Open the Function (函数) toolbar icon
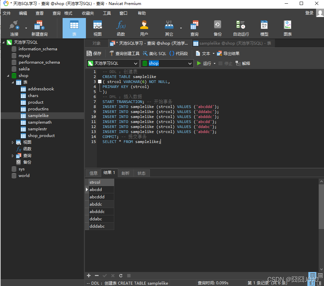 tap(121, 28)
